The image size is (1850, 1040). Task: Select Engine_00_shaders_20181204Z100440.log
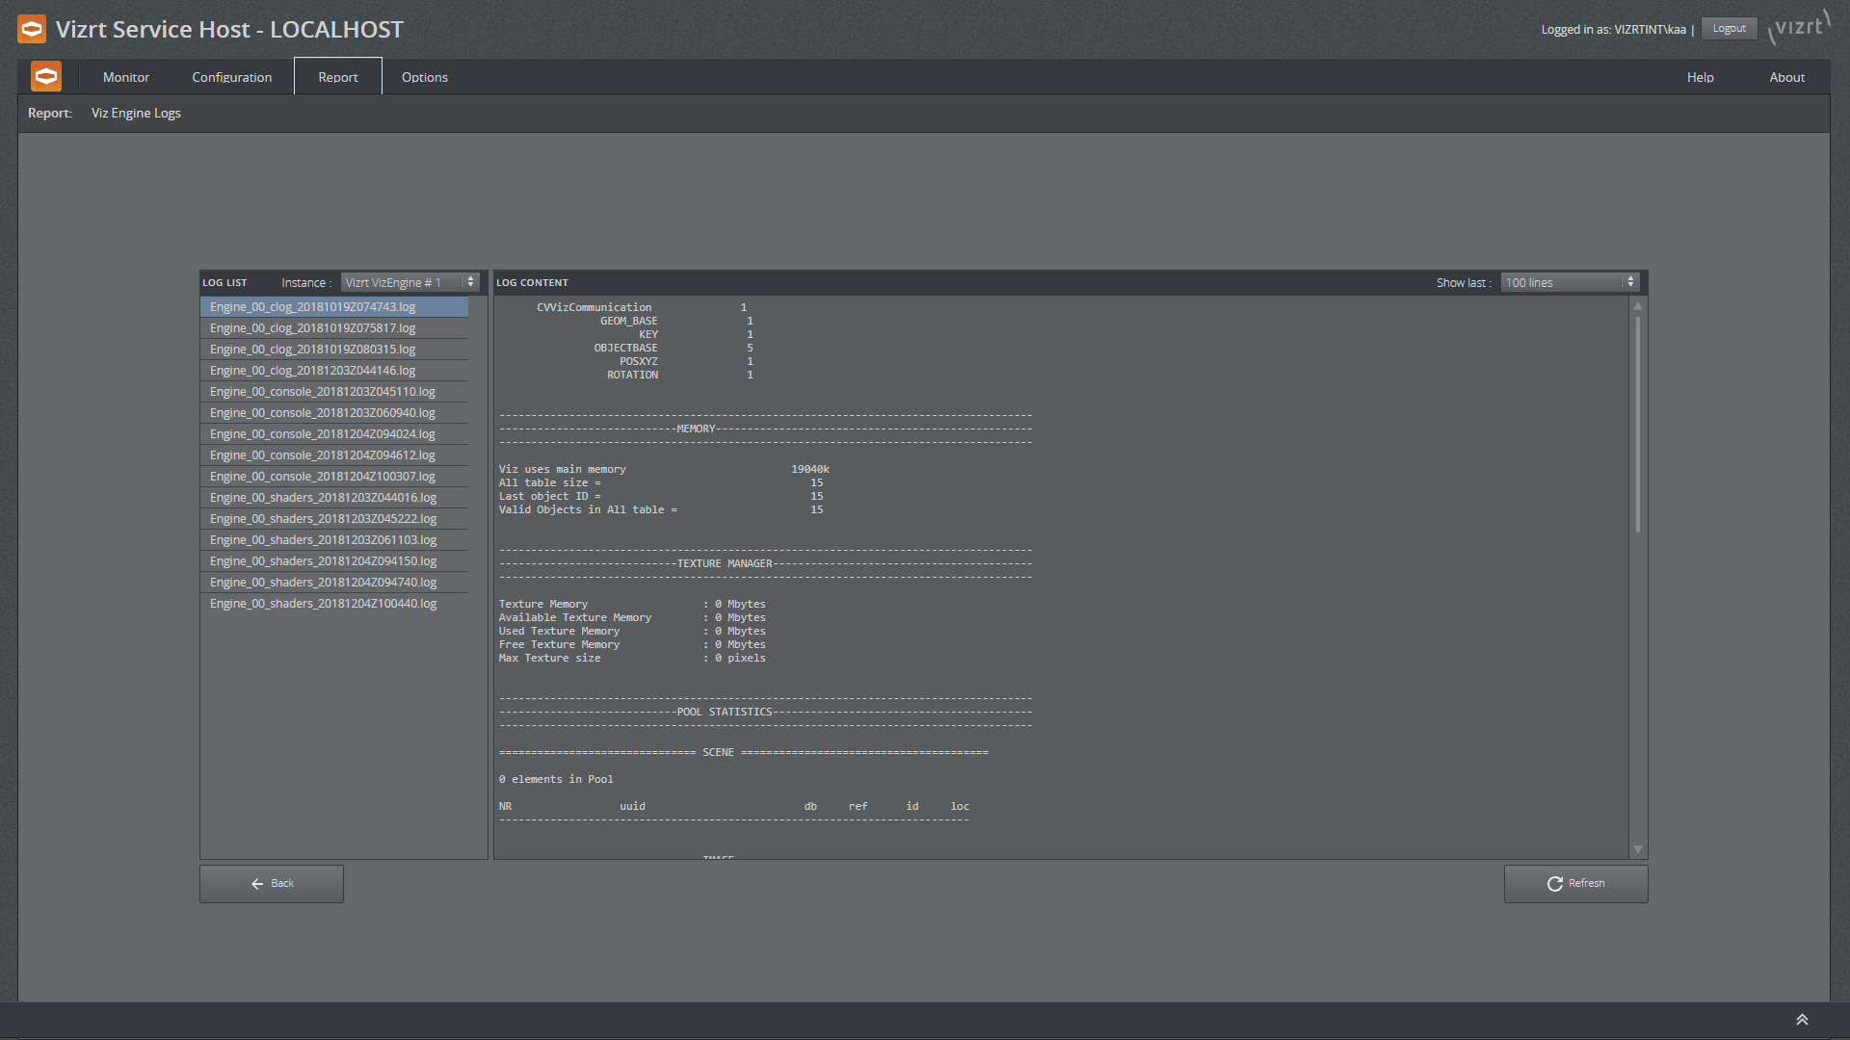click(x=324, y=603)
